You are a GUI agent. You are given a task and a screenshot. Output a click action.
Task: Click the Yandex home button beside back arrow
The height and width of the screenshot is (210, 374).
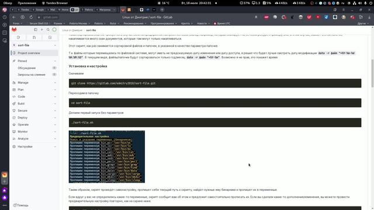coord(22,17)
